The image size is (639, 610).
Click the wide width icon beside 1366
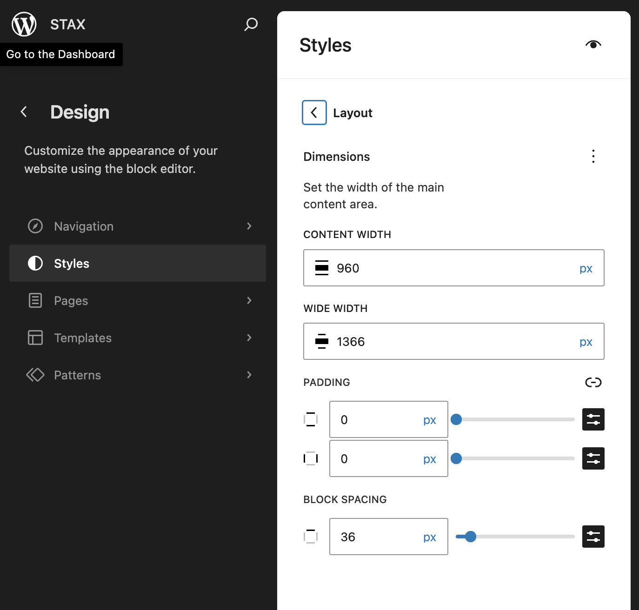coord(322,341)
